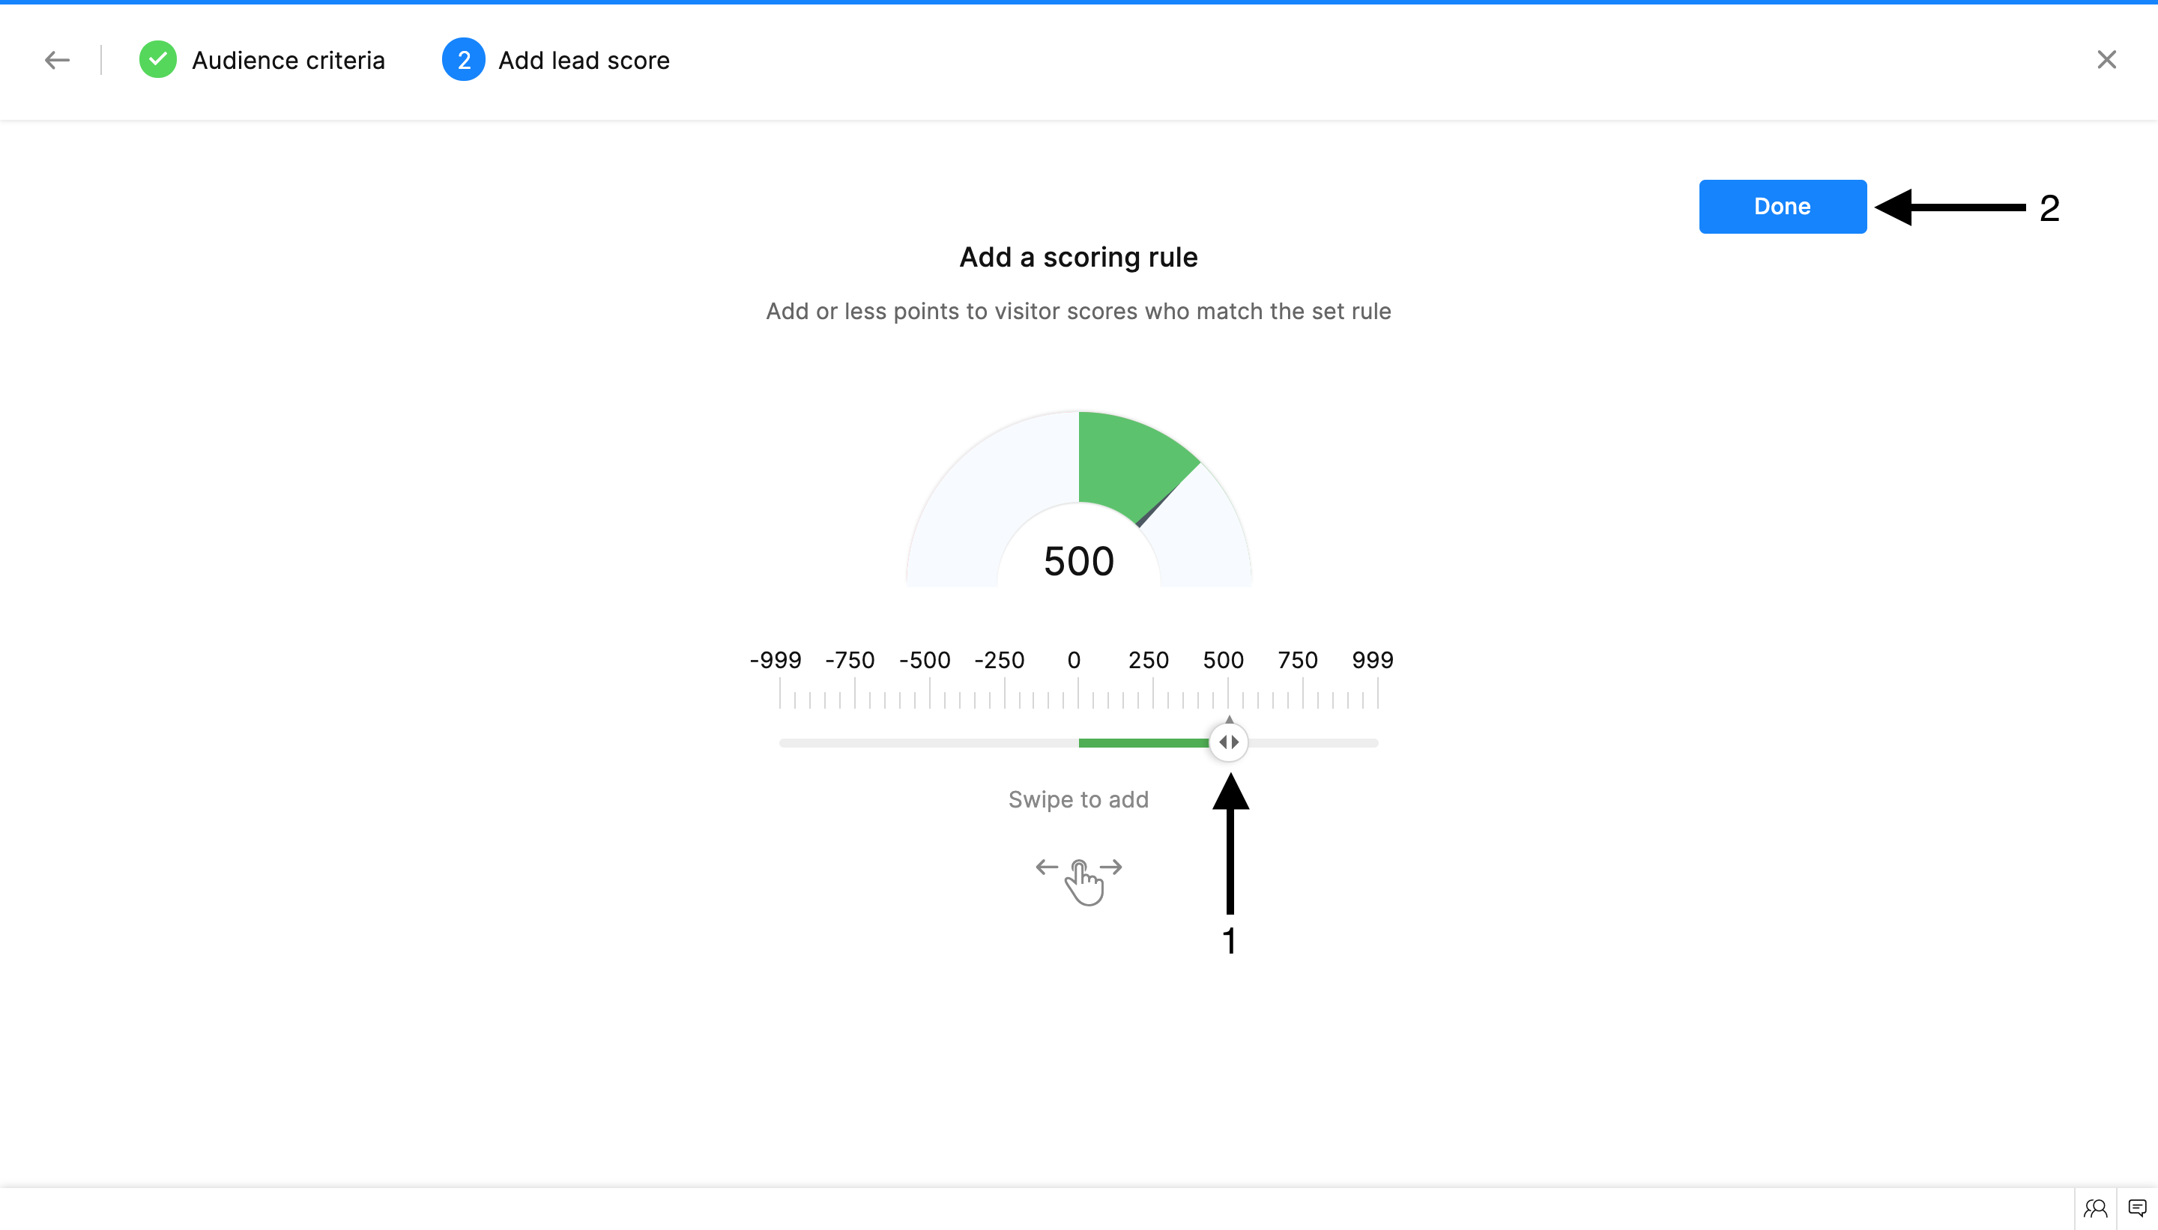Screen dimensions: 2158x1230
Task: Set score by clicking -500 scale label
Action: click(x=925, y=660)
